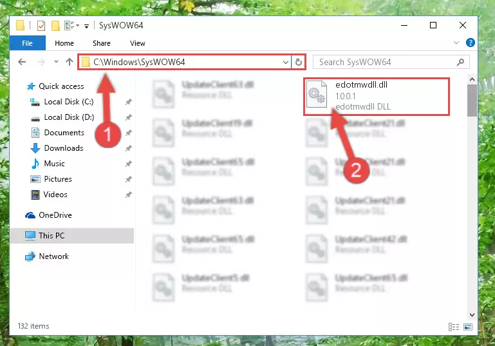
Task: Open the Help question mark icon
Action: (470, 43)
